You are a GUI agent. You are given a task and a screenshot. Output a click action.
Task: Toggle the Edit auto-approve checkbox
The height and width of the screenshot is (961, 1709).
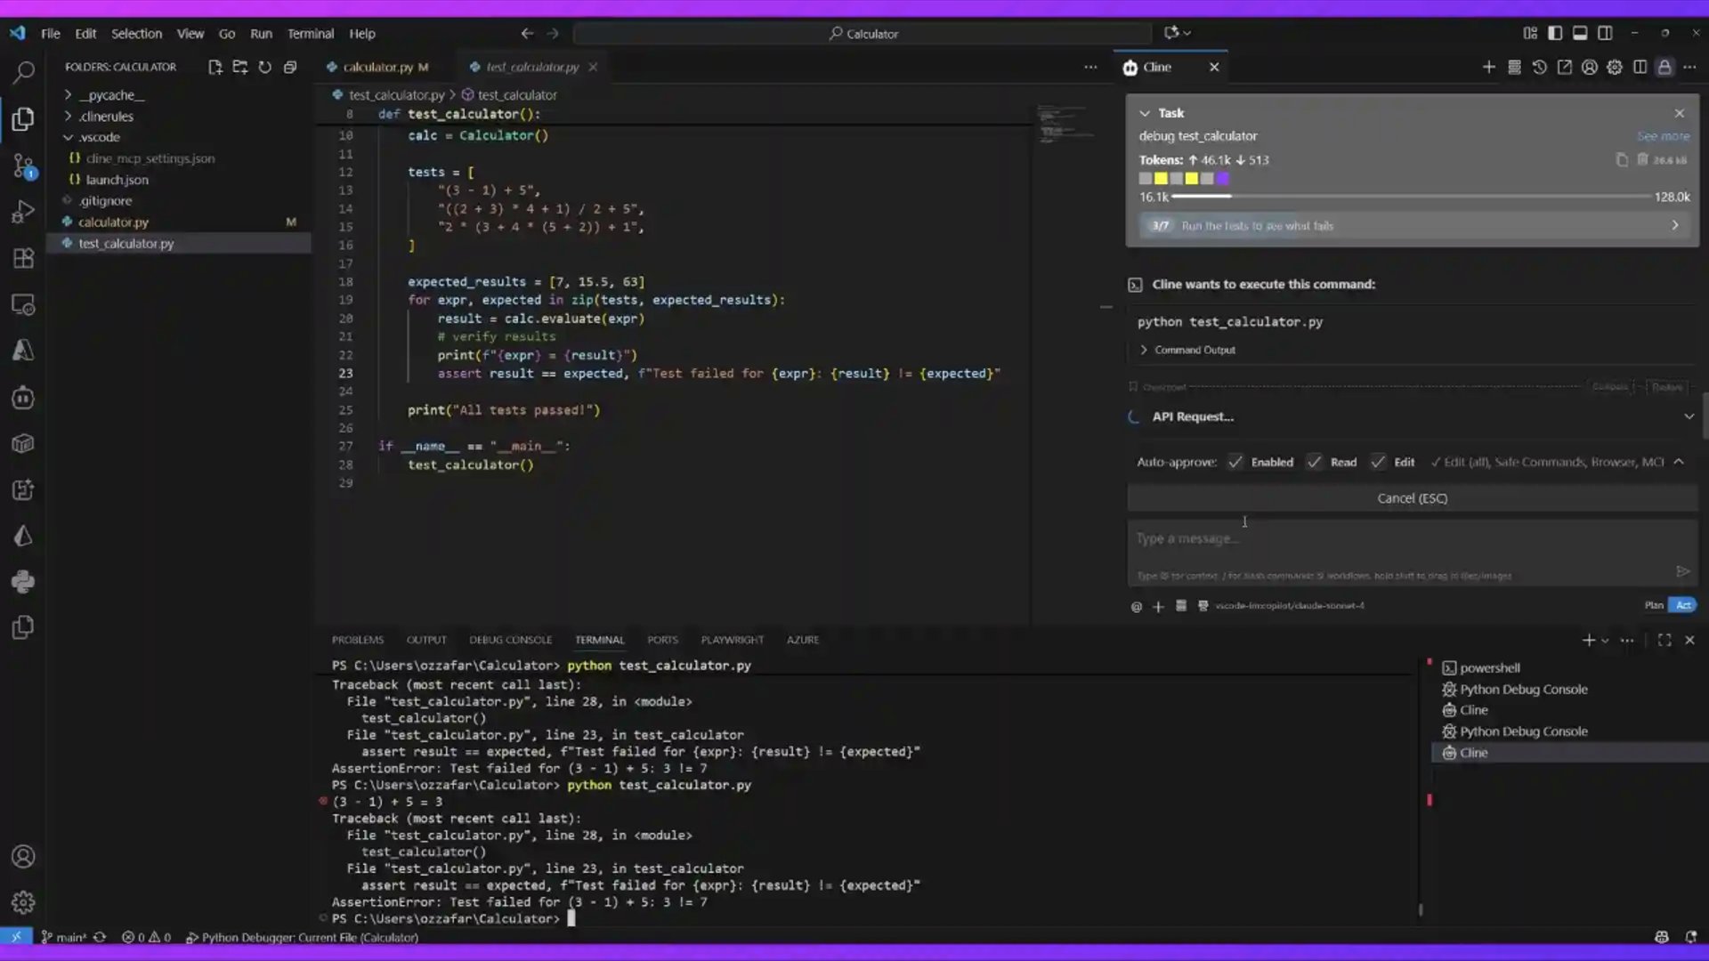[x=1378, y=462]
